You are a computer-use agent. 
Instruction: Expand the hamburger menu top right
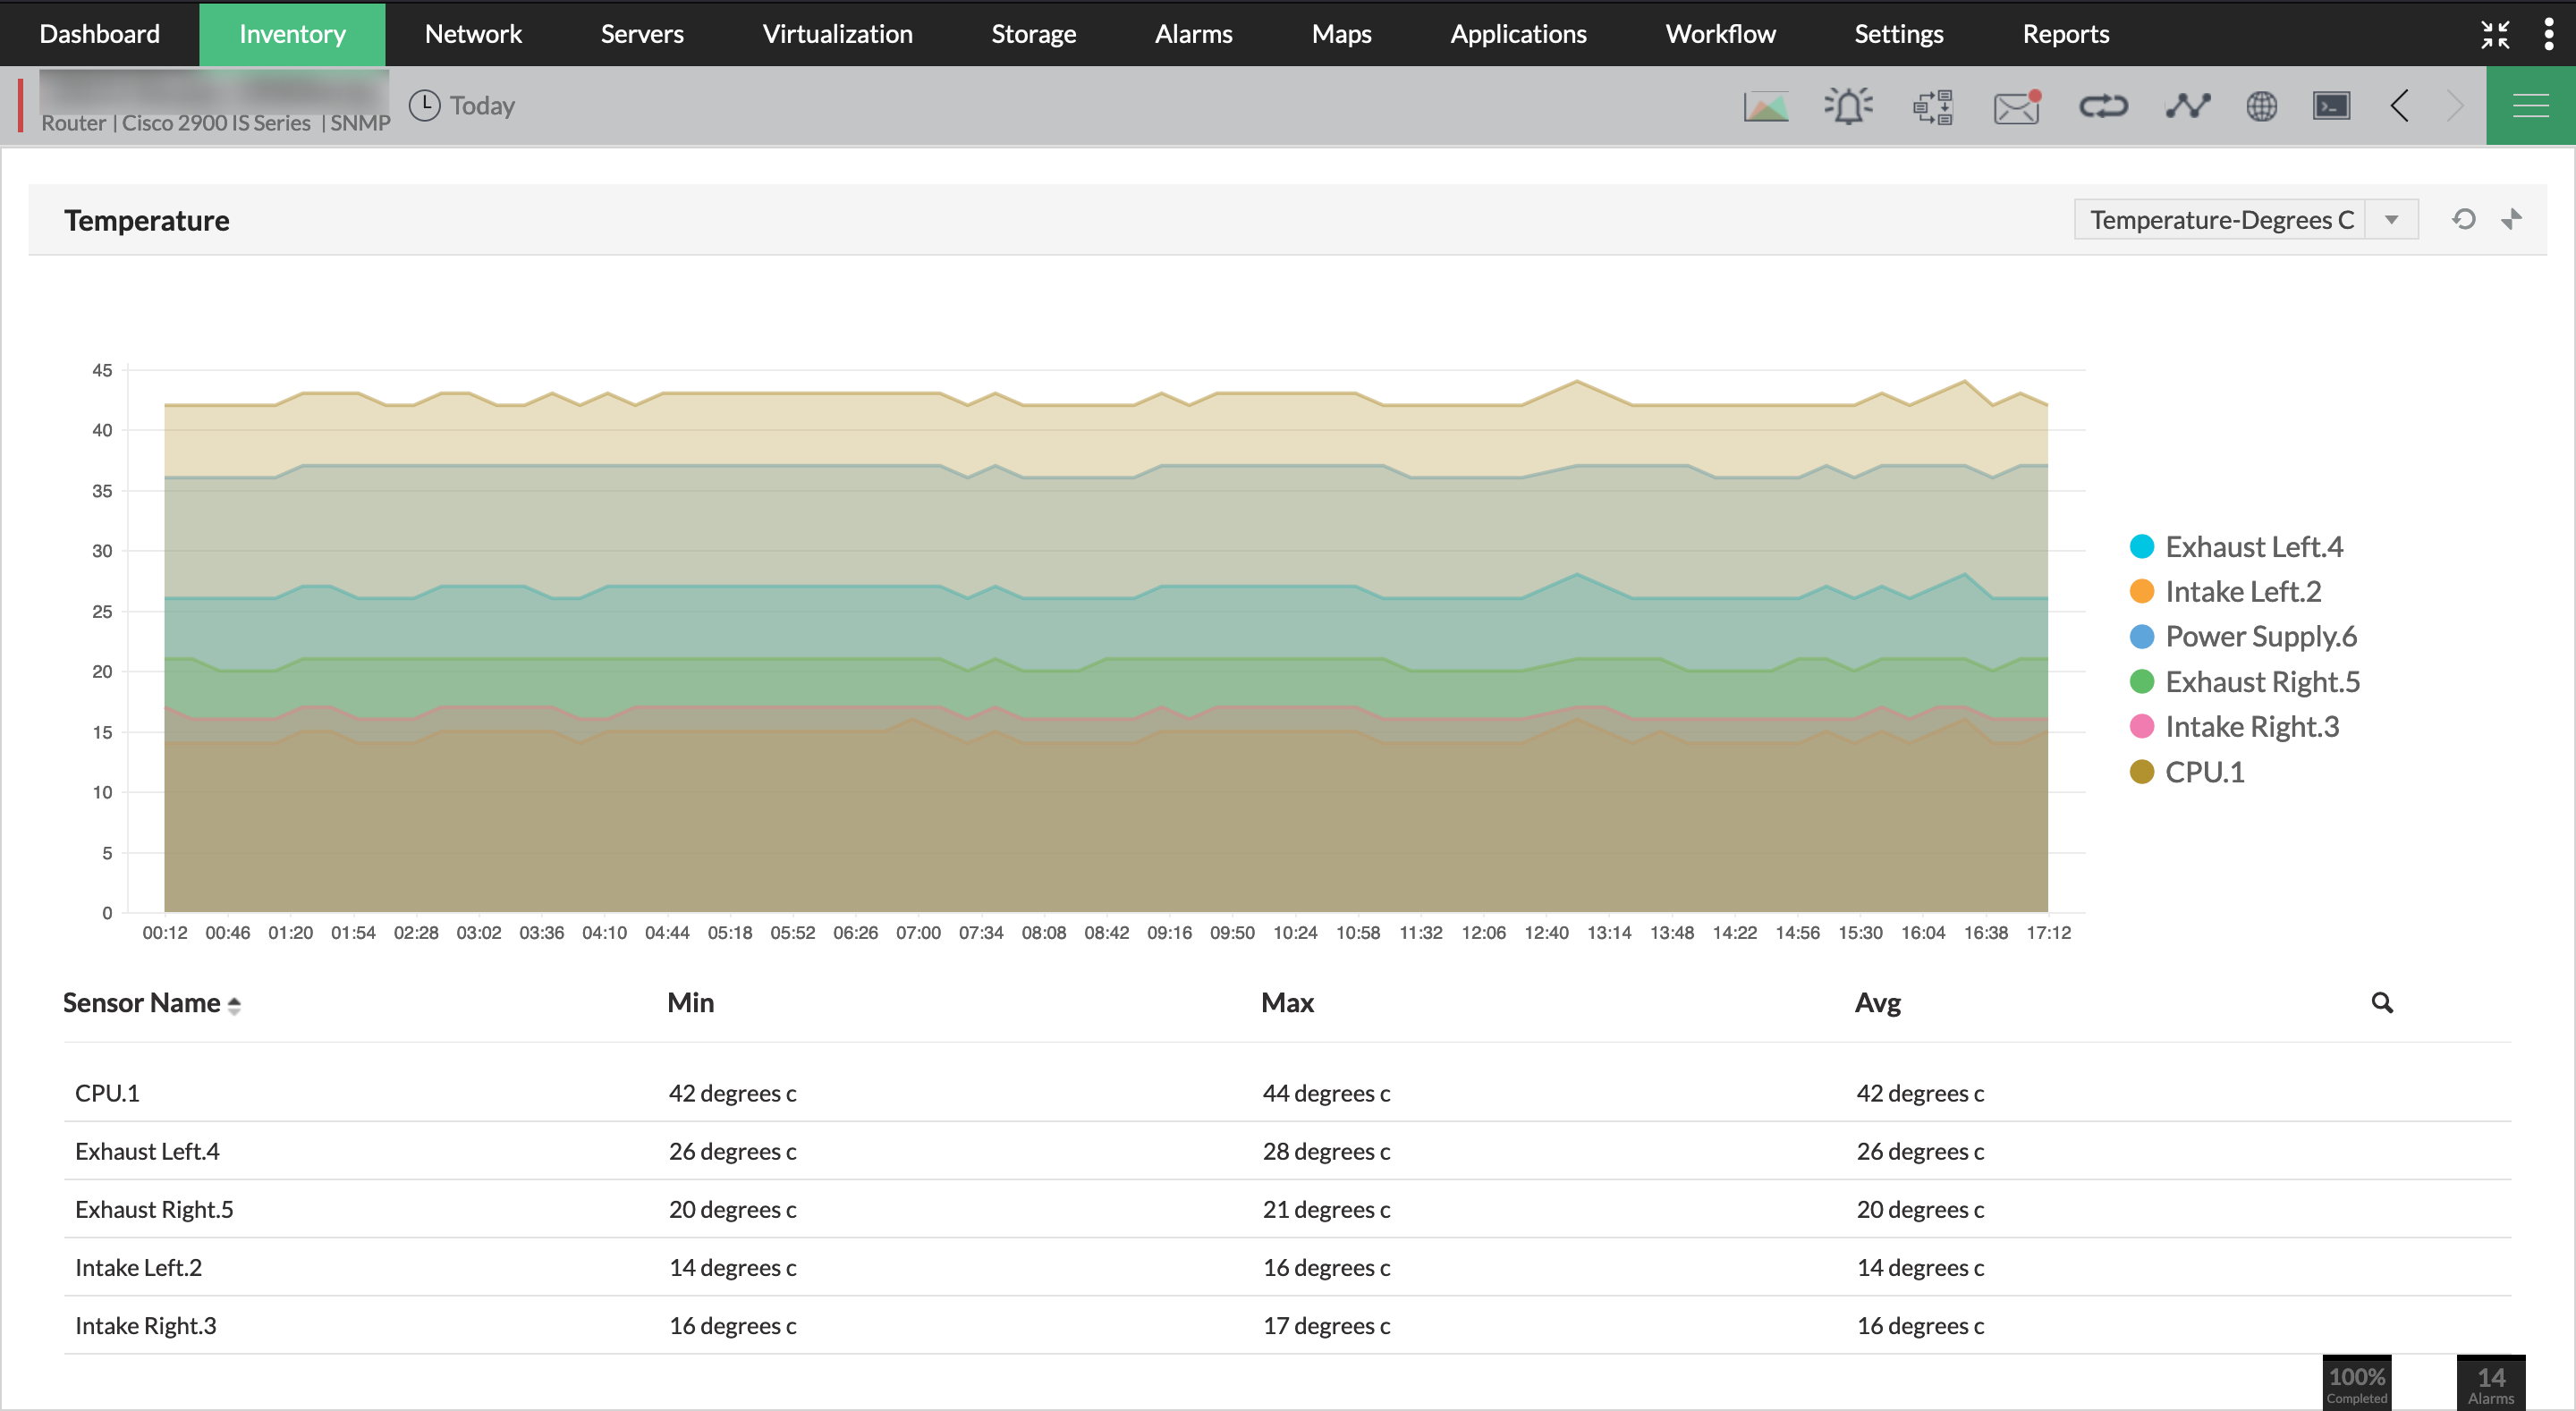2529,105
